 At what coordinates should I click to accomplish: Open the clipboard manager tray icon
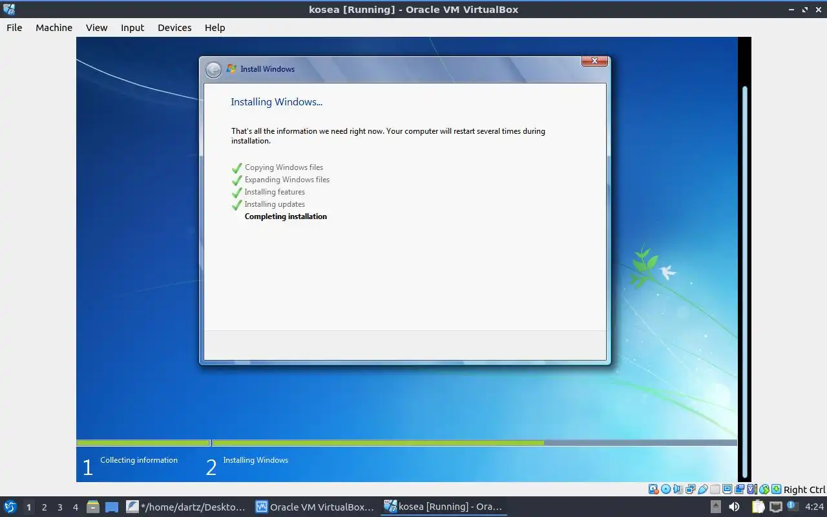pos(758,507)
